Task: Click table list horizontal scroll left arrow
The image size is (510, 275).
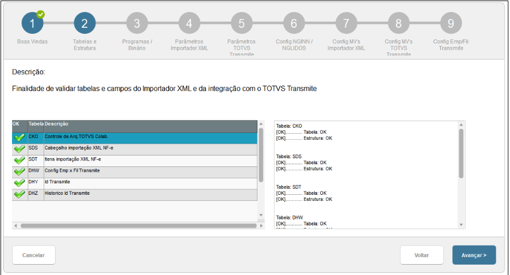Action: [x=16, y=225]
